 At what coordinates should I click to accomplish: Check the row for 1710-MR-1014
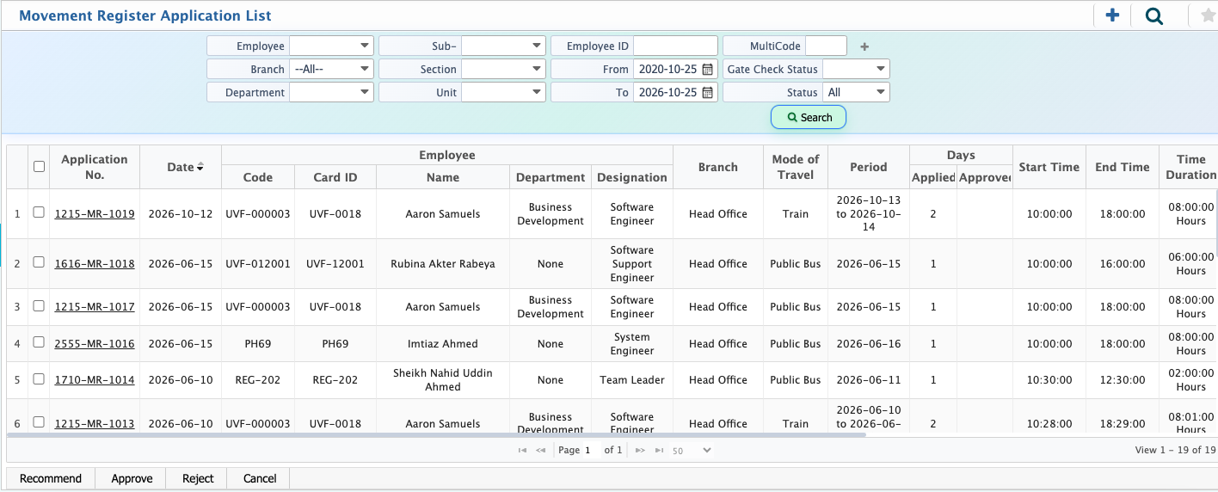(39, 378)
